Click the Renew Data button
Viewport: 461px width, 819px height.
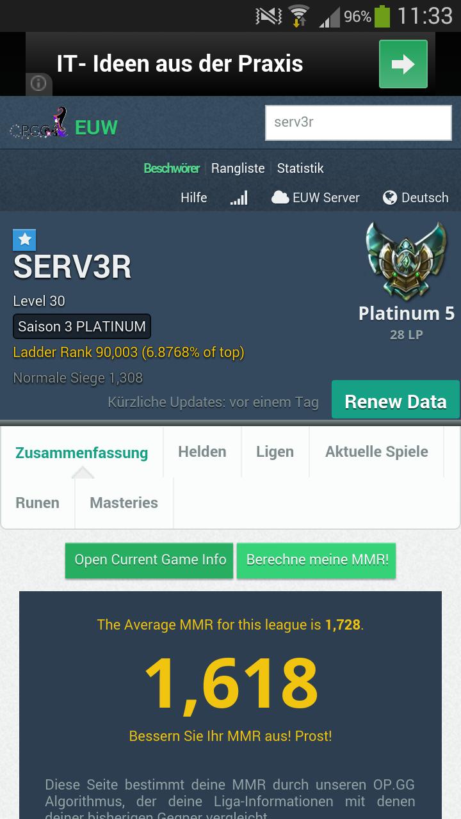pyautogui.click(x=396, y=401)
